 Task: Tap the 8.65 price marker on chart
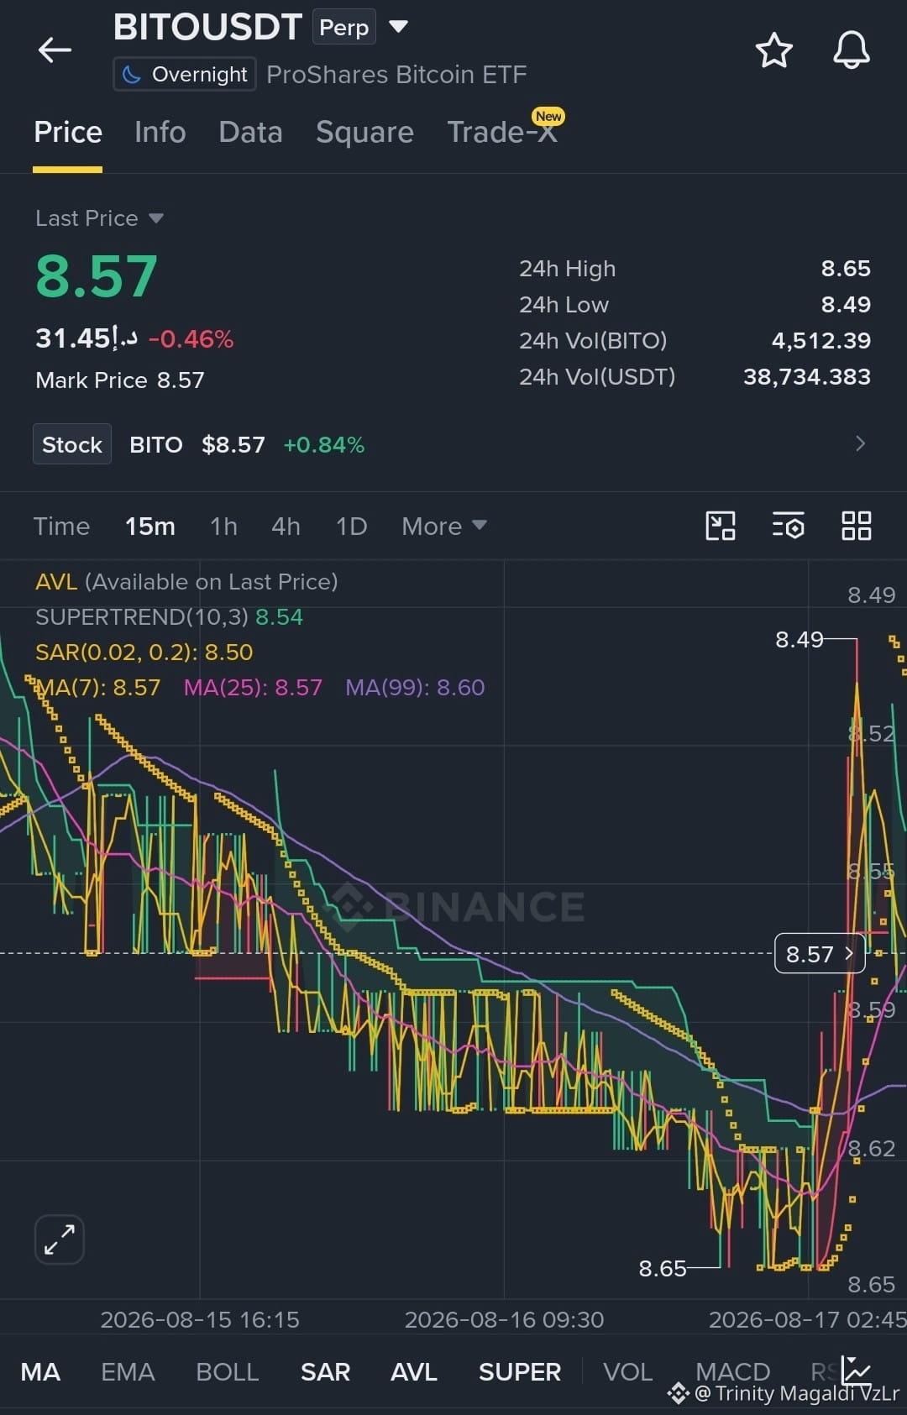click(x=663, y=1268)
